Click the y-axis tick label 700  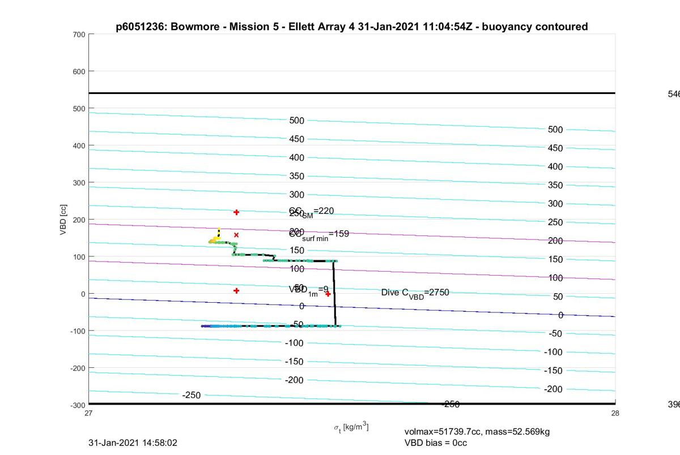(x=79, y=35)
